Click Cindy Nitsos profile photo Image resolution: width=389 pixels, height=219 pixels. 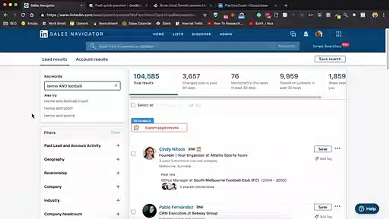149,153
